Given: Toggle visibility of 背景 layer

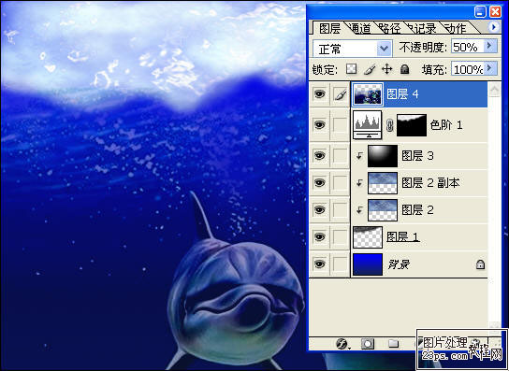Looking at the screenshot, I should pyautogui.click(x=320, y=264).
